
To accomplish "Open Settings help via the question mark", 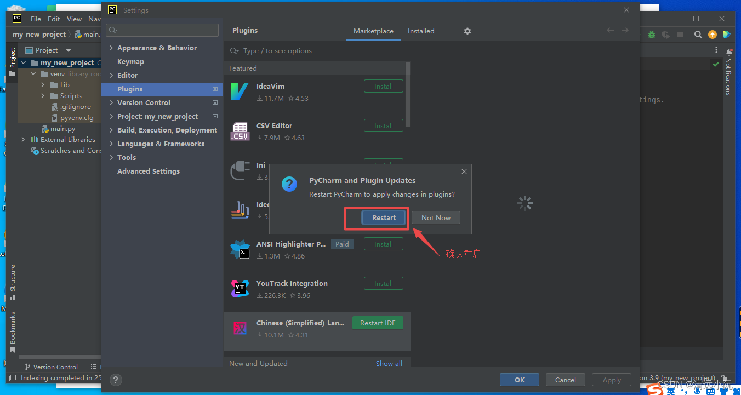I will [x=116, y=380].
